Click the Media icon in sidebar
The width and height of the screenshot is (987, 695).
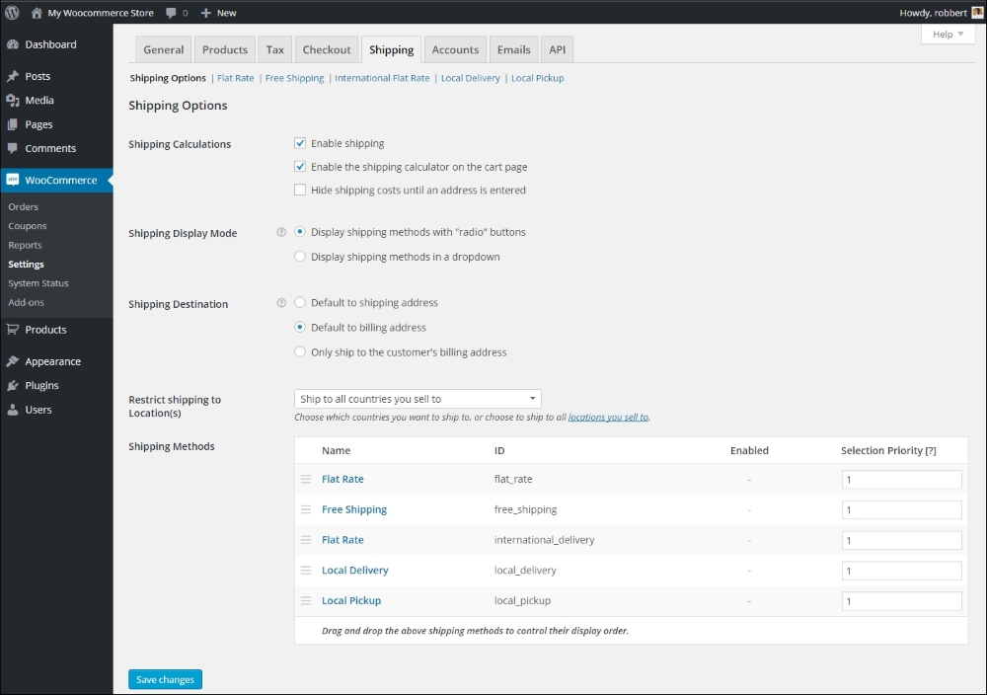(x=13, y=100)
